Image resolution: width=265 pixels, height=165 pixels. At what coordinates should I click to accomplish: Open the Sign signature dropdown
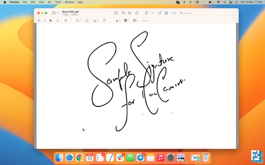point(95,20)
